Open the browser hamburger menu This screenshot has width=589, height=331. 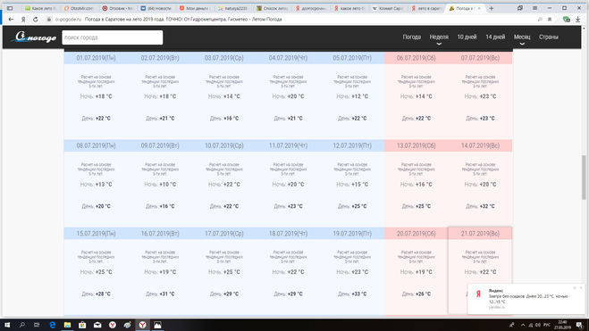coord(534,8)
